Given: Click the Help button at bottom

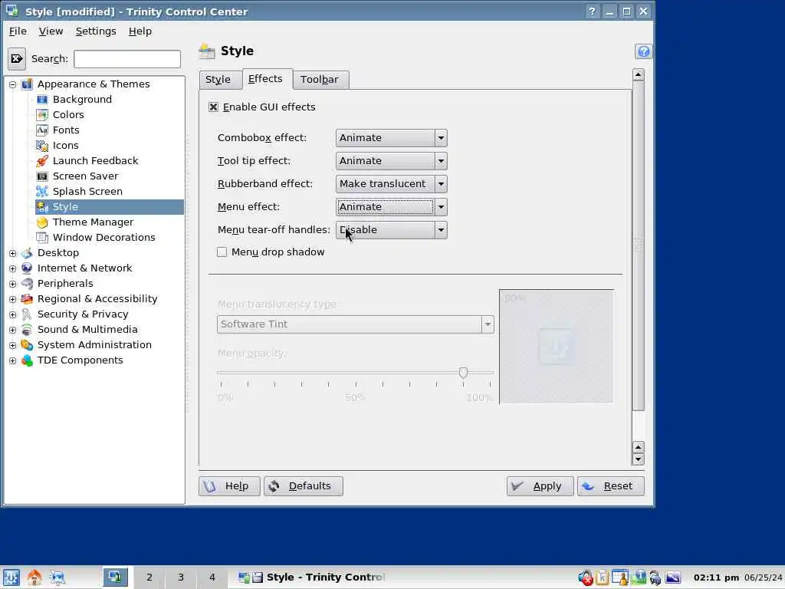Looking at the screenshot, I should pos(229,486).
